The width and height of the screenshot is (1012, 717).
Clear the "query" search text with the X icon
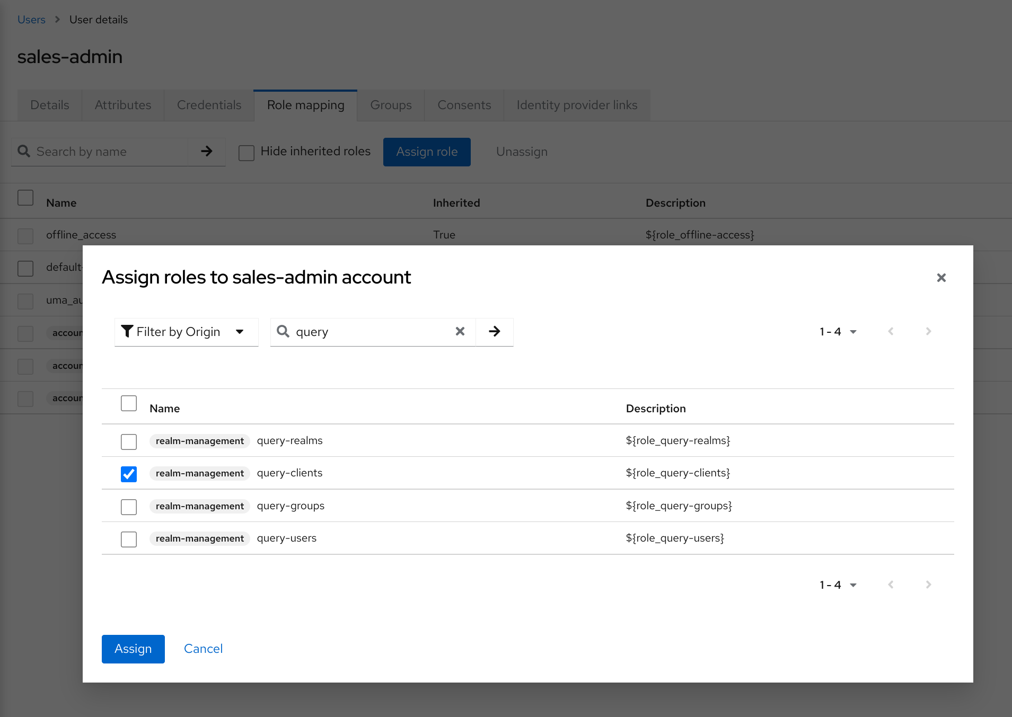tap(460, 331)
